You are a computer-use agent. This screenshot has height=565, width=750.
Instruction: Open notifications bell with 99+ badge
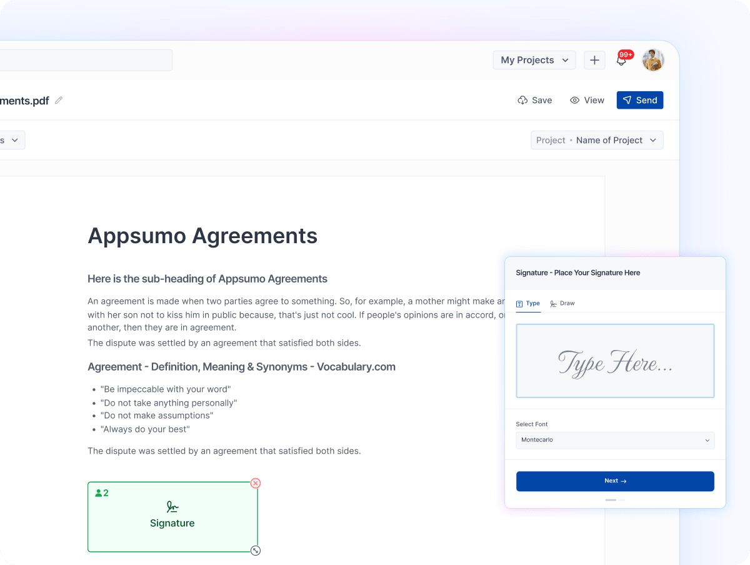(x=621, y=60)
